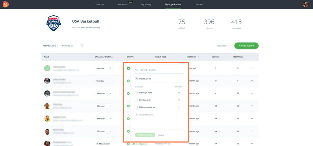Viewport: 313px width, 146px height.
Task: Click the 415 resources statistic
Action: click(237, 24)
